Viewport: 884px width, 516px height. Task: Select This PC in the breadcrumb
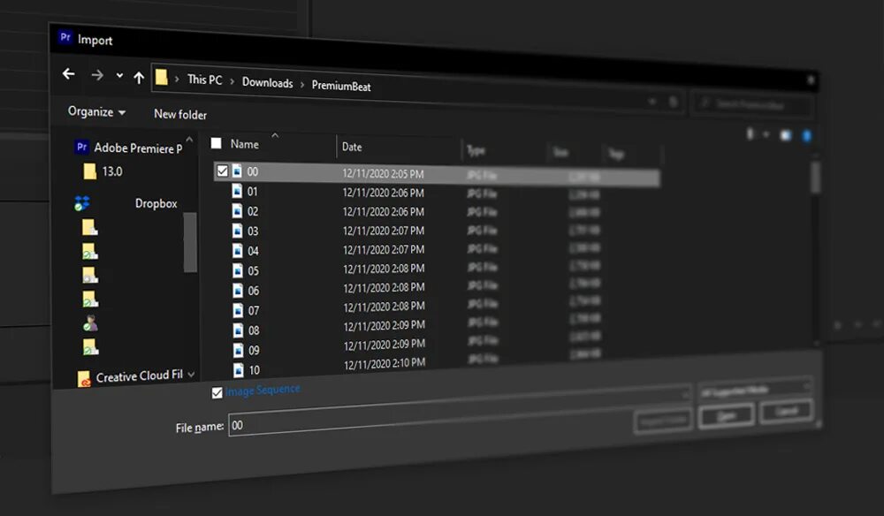pos(205,80)
